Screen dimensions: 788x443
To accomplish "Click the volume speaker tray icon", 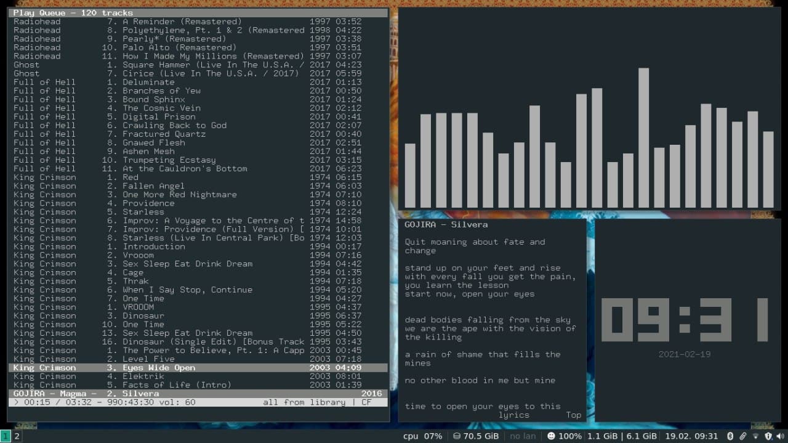I will [779, 436].
